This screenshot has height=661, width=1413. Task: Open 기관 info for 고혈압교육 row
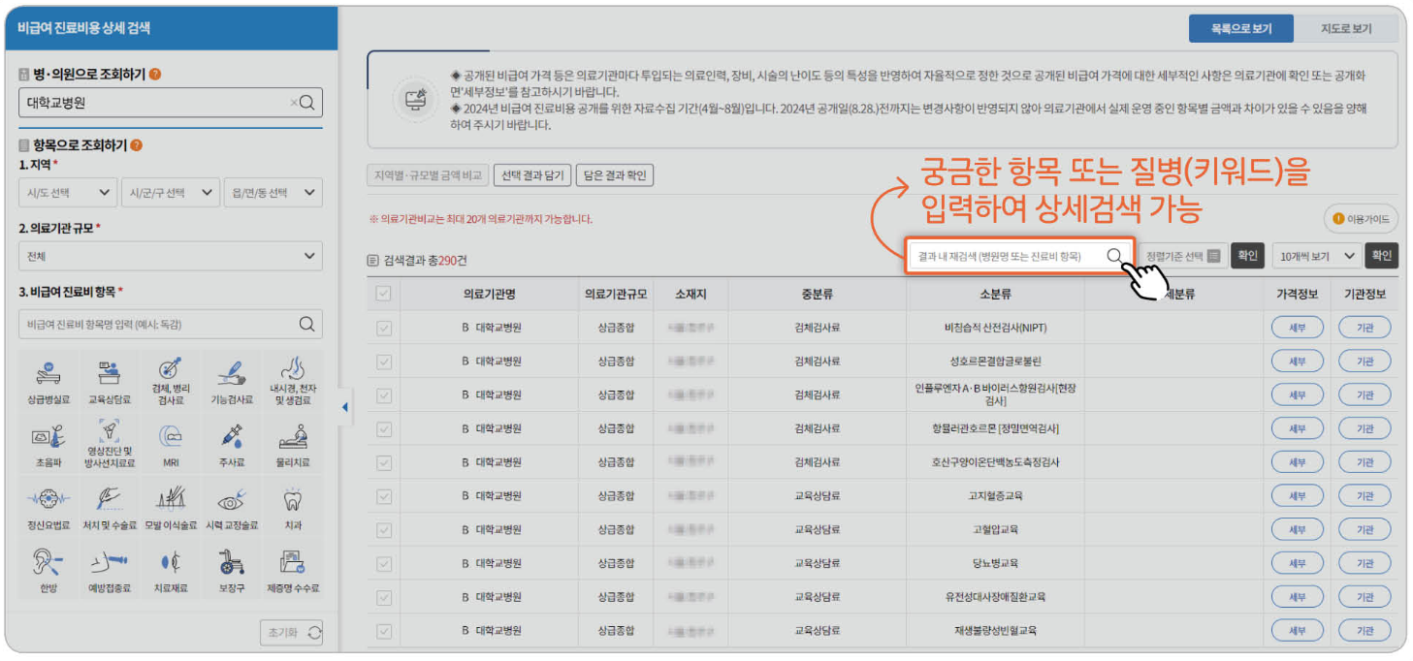point(1365,530)
